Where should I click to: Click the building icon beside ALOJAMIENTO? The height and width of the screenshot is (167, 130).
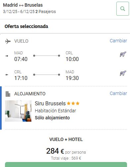pos(8,94)
